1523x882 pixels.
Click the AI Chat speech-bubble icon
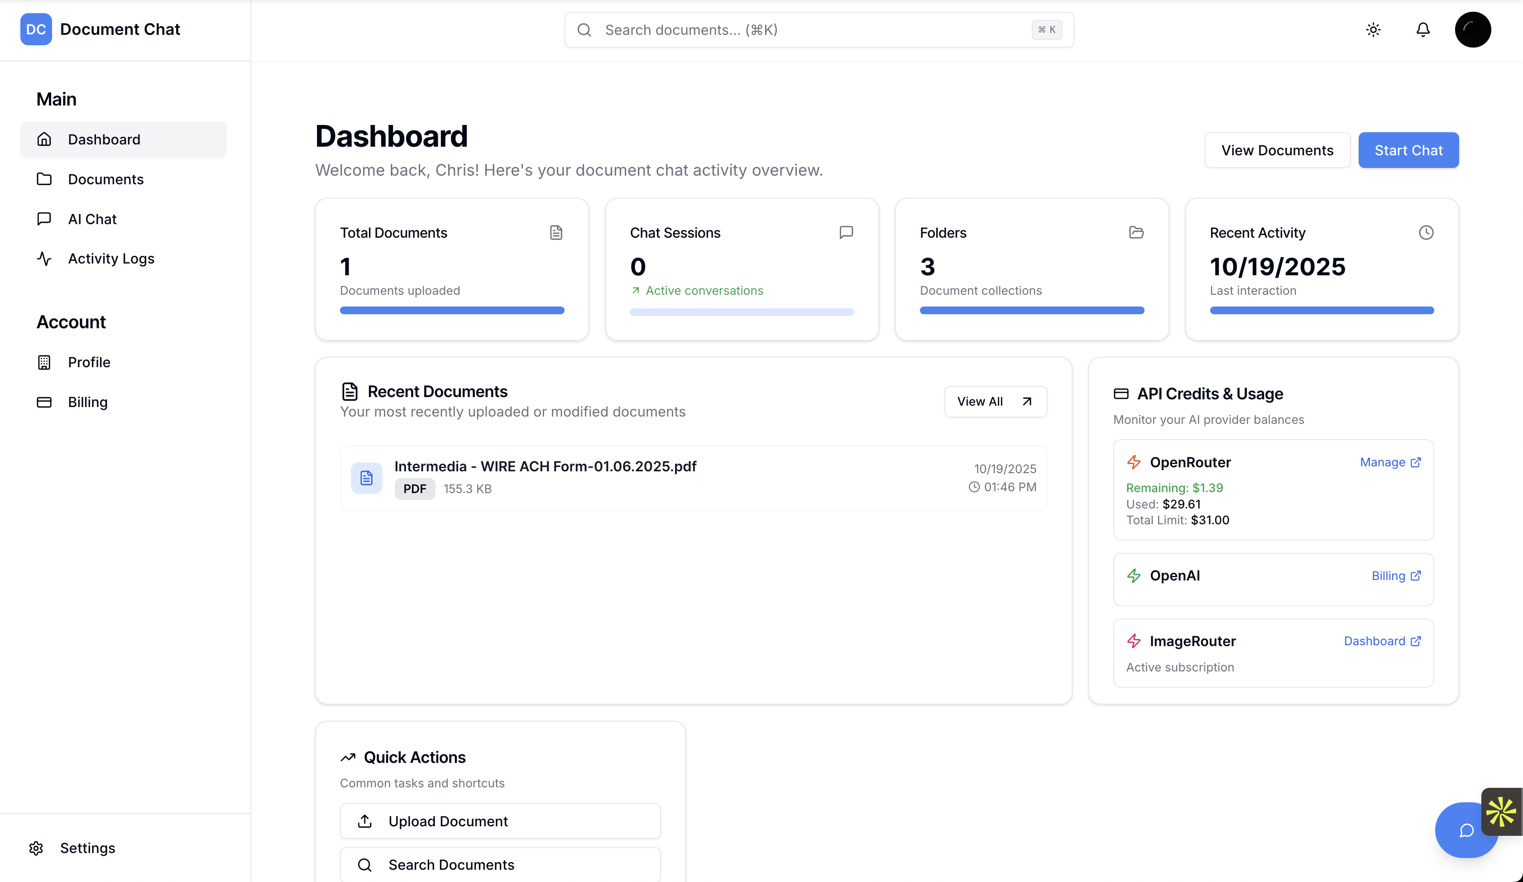coord(45,219)
